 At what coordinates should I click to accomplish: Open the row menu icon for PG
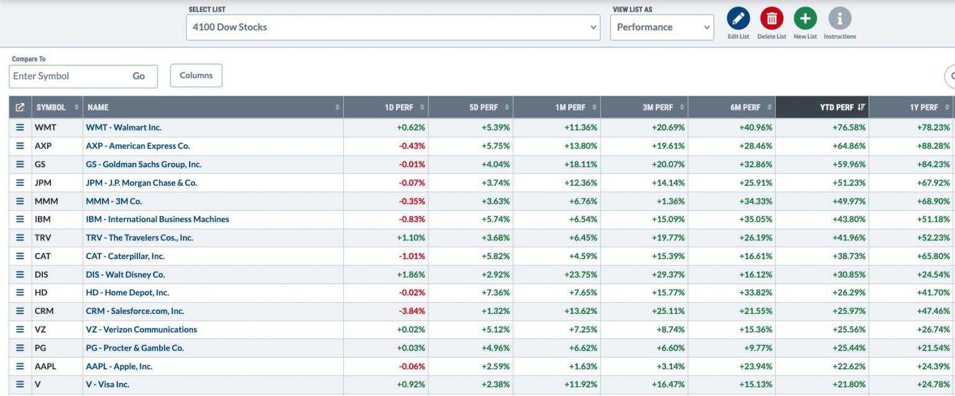20,348
